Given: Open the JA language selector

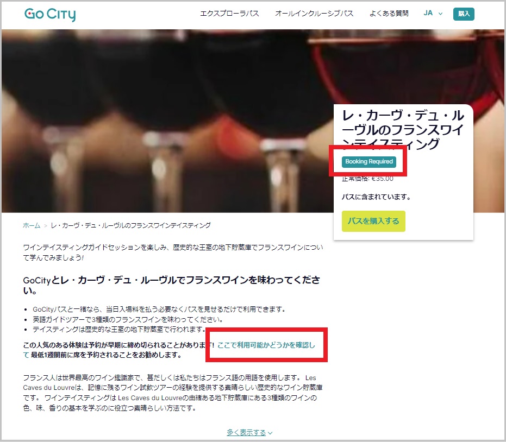Looking at the screenshot, I should tap(428, 14).
